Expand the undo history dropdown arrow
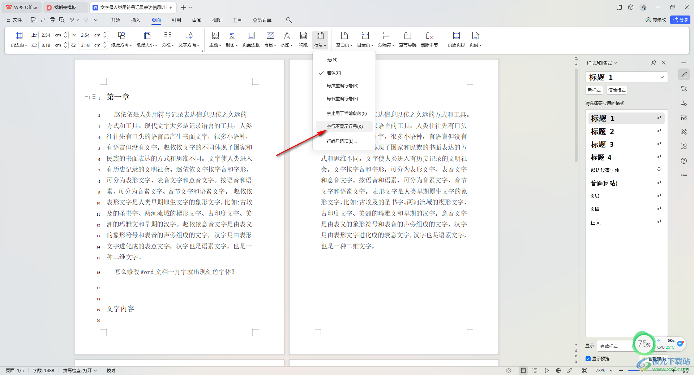This screenshot has height=375, width=694. [78, 20]
